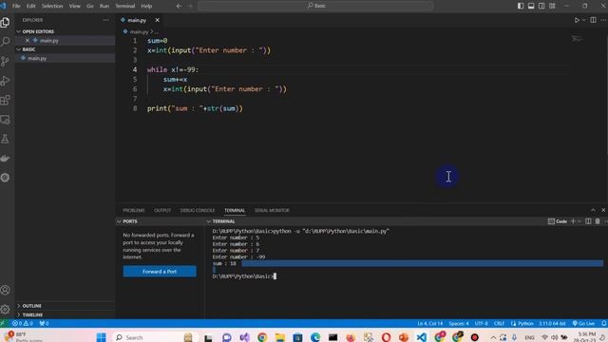Click the editor minimap
This screenshot has height=342, width=608.
(578, 39)
